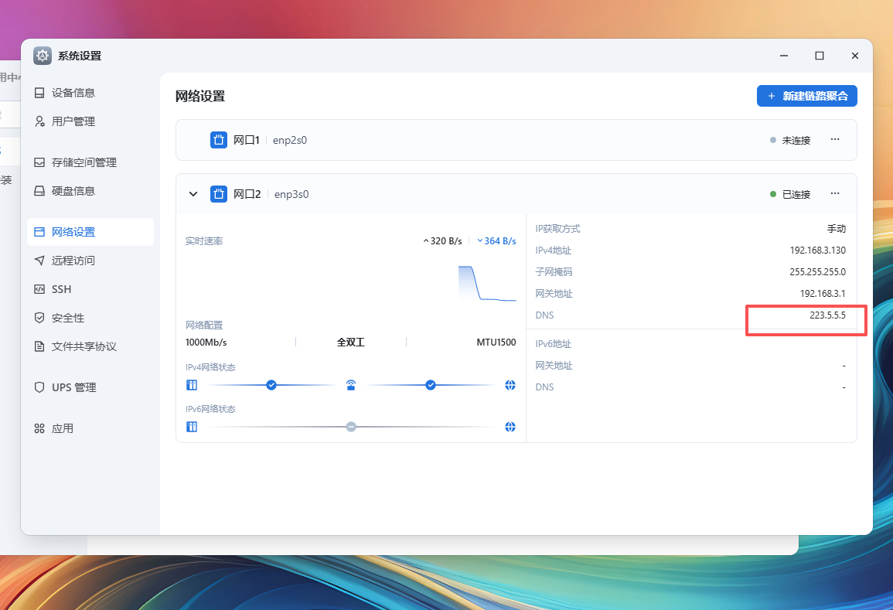Click the 安全性 shield icon

(x=39, y=318)
